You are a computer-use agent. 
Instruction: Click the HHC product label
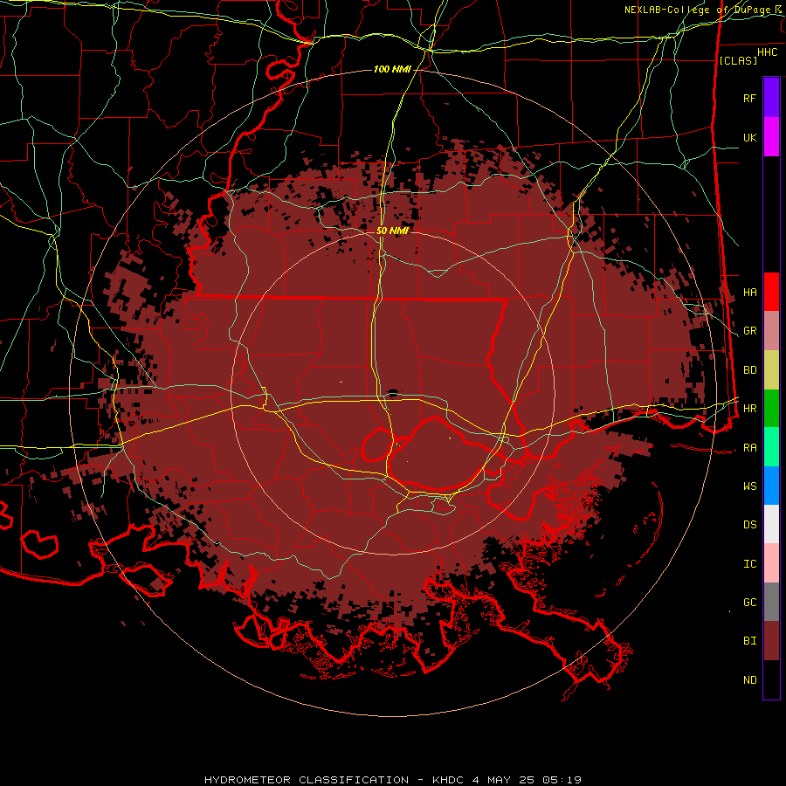pyautogui.click(x=767, y=52)
